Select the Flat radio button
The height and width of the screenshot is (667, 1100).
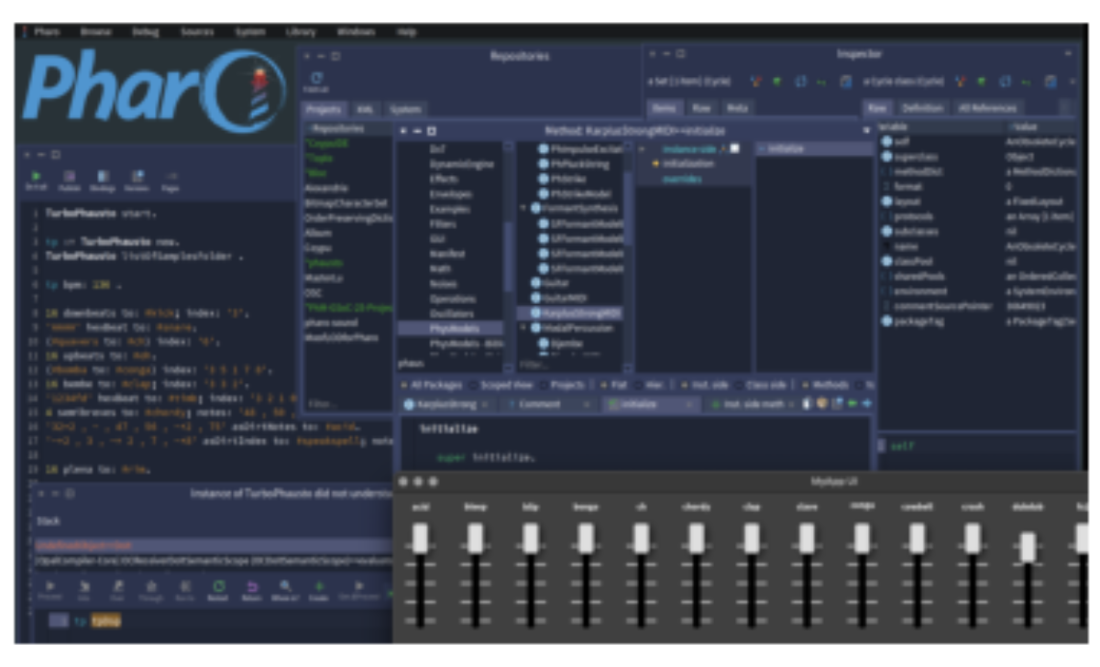coord(602,385)
